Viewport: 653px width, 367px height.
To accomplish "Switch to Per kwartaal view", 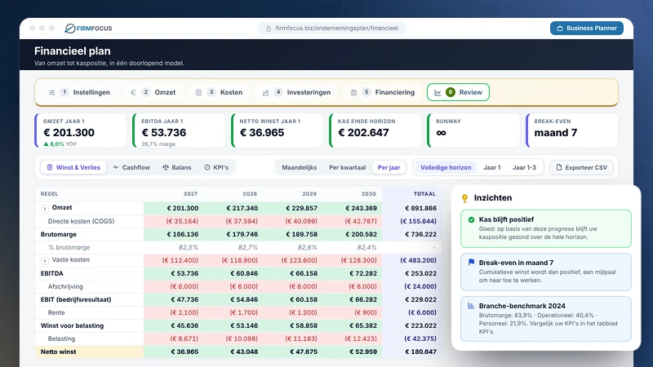I will pos(348,167).
